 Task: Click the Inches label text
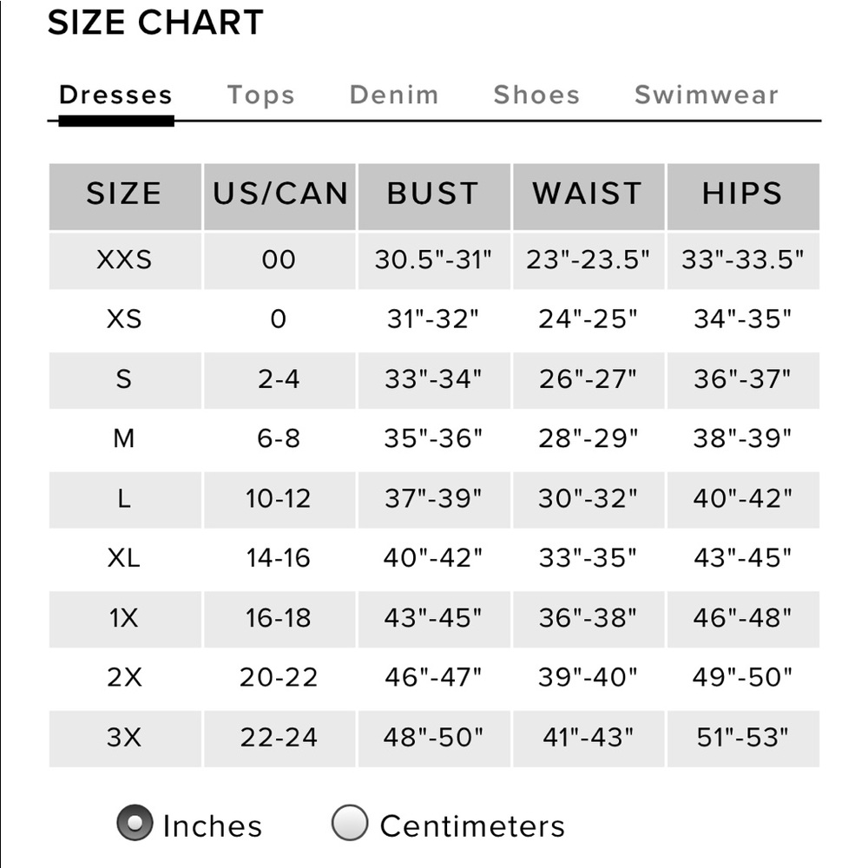[x=212, y=826]
